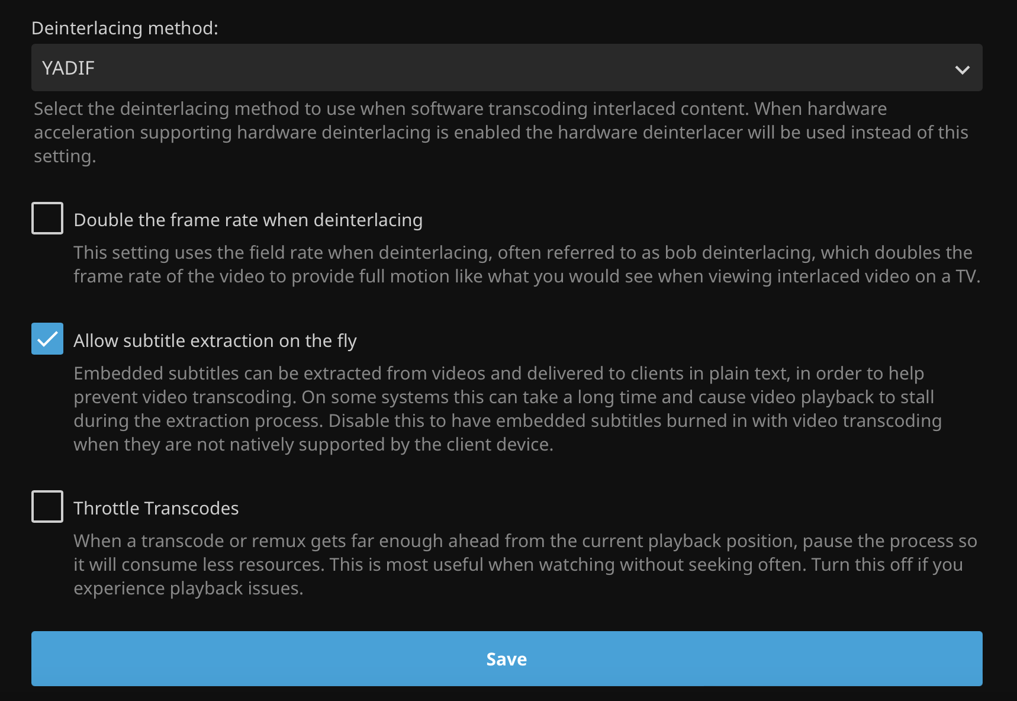Click "Allow subtitle extraction on the fly" label
This screenshot has height=701, width=1017.
215,341
